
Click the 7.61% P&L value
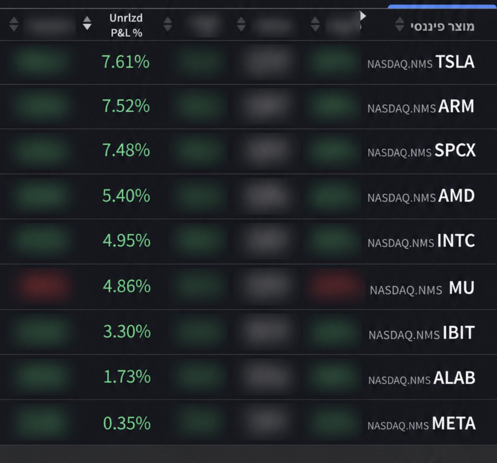point(126,62)
